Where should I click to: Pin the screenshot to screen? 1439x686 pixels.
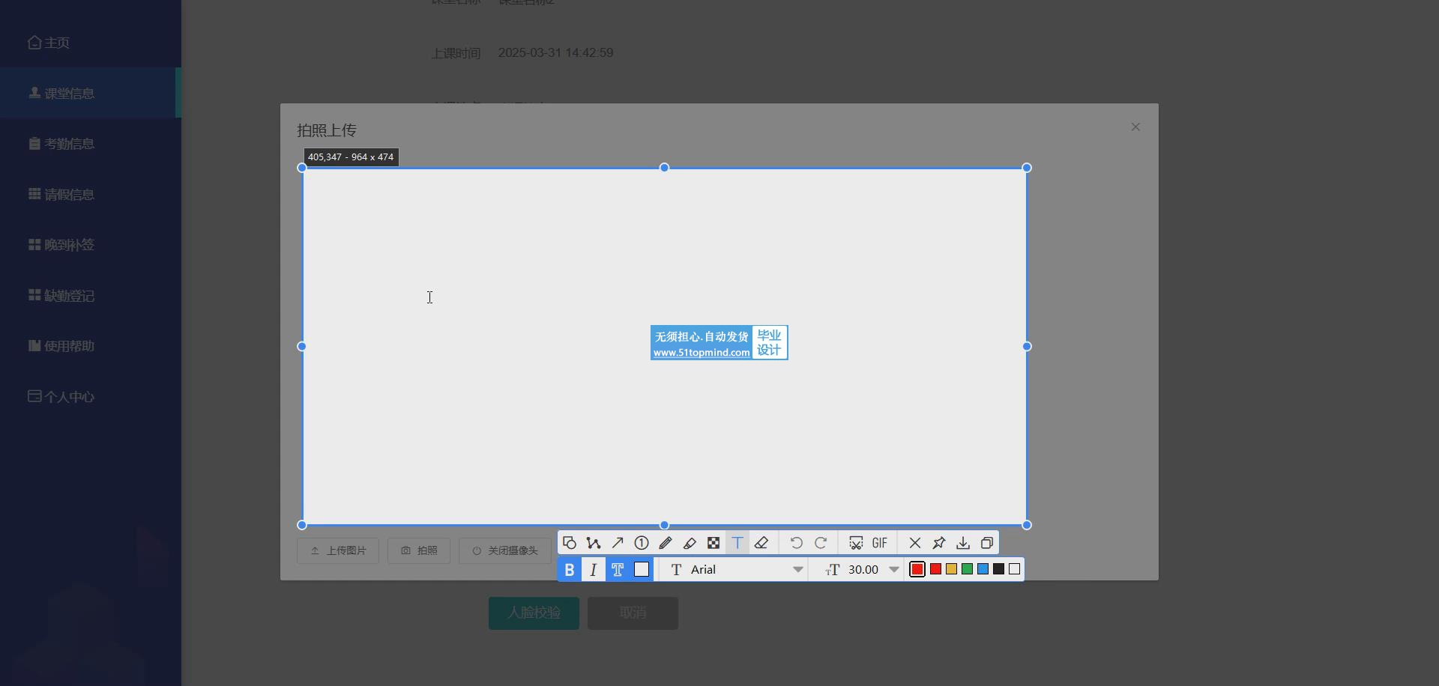[x=939, y=543]
